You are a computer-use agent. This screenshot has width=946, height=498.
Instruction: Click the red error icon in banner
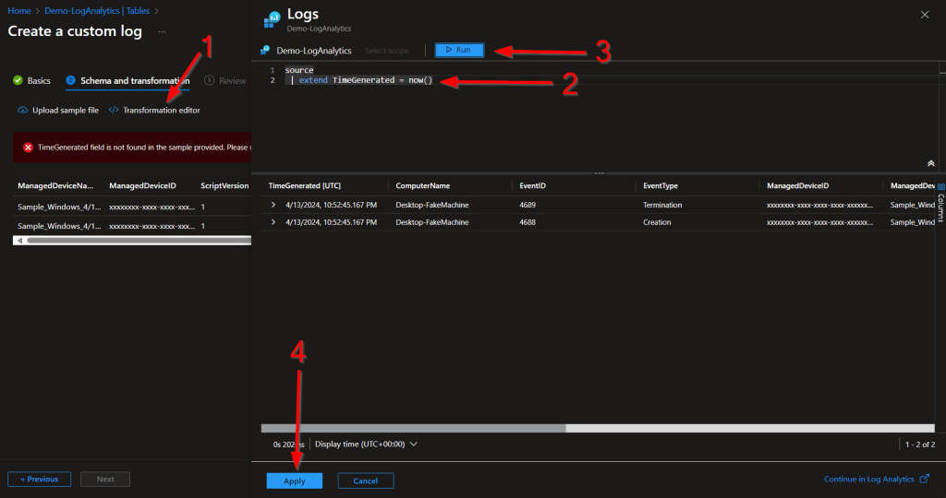(29, 147)
